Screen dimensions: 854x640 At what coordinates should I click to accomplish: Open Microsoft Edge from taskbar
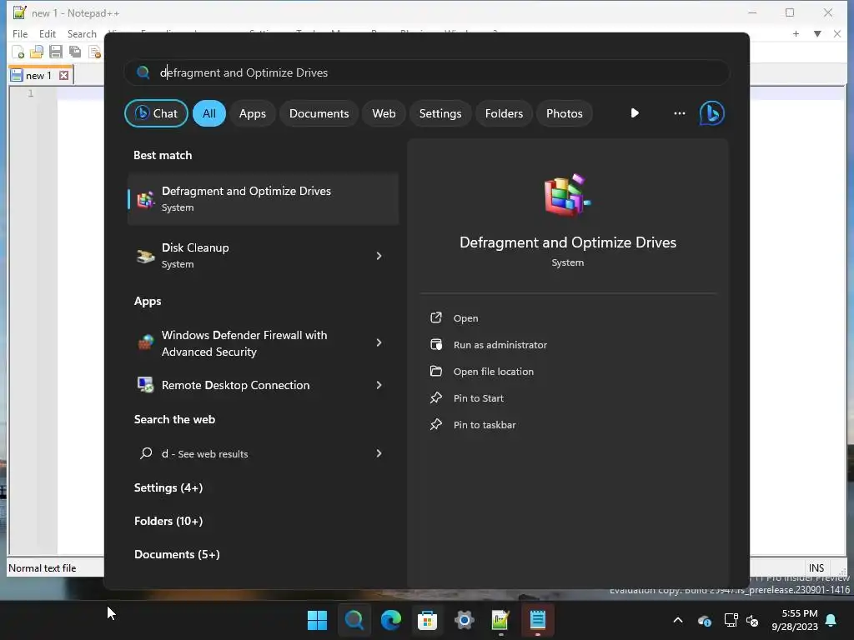click(x=390, y=619)
